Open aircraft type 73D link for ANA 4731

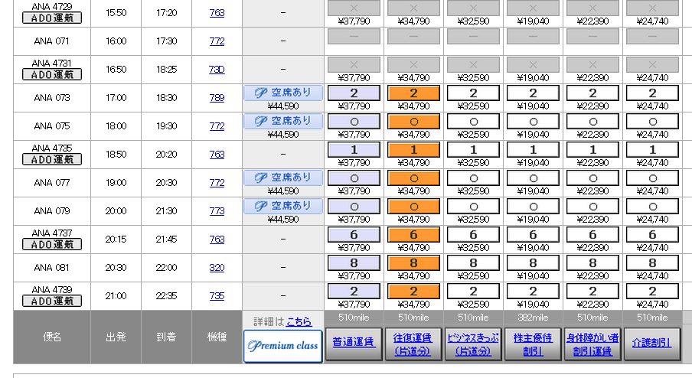tap(217, 69)
